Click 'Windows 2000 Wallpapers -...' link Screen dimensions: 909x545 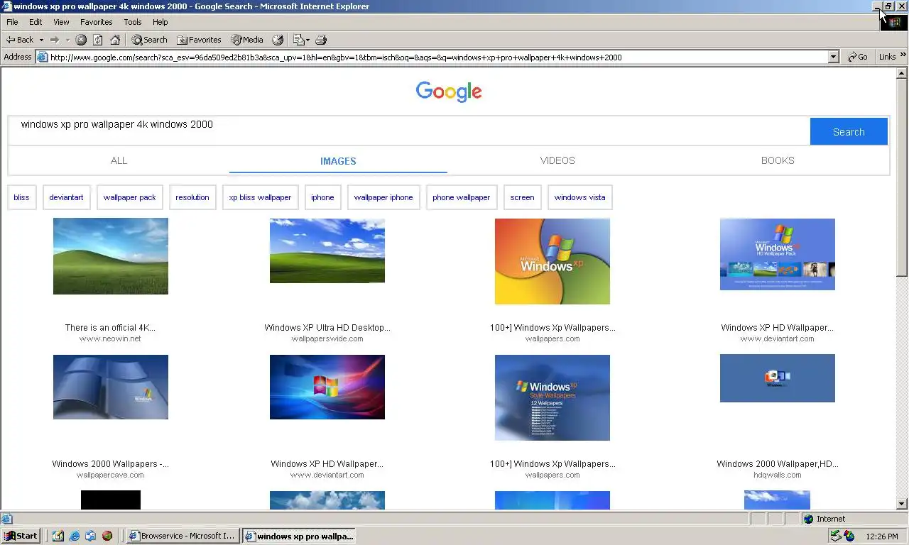110,464
